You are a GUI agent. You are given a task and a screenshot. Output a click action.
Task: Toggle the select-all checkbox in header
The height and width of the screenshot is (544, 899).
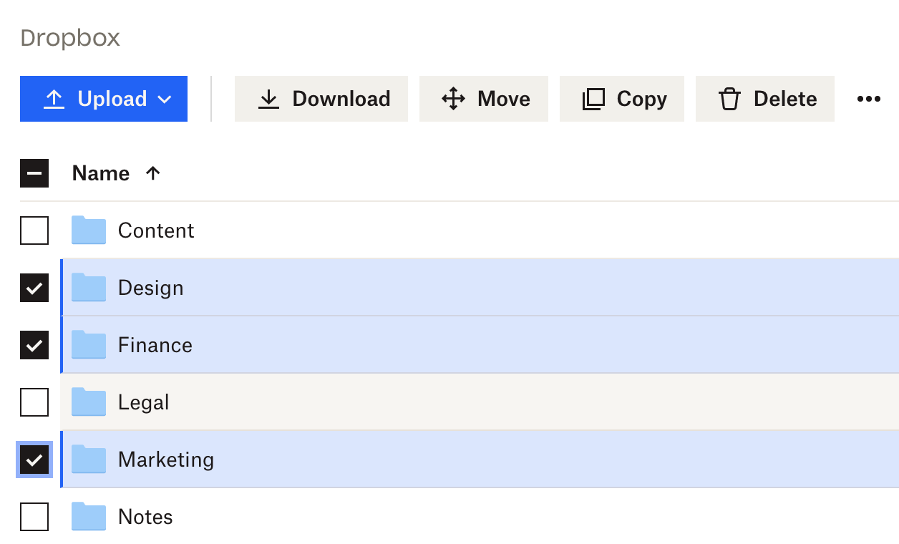click(x=34, y=173)
